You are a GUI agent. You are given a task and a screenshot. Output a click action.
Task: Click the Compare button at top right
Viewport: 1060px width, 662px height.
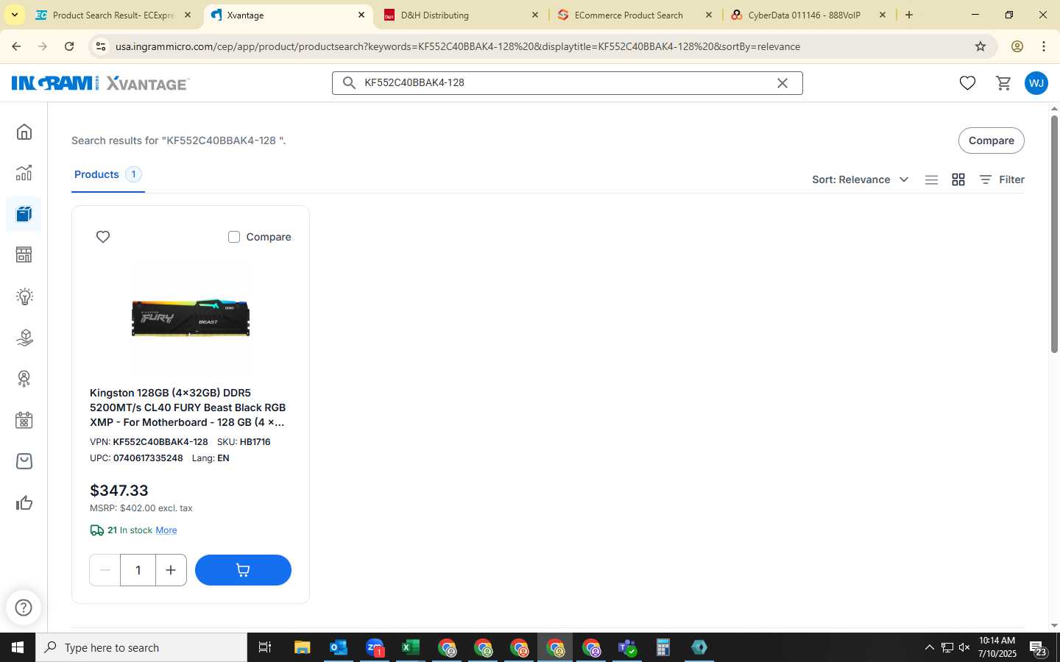[x=991, y=140]
